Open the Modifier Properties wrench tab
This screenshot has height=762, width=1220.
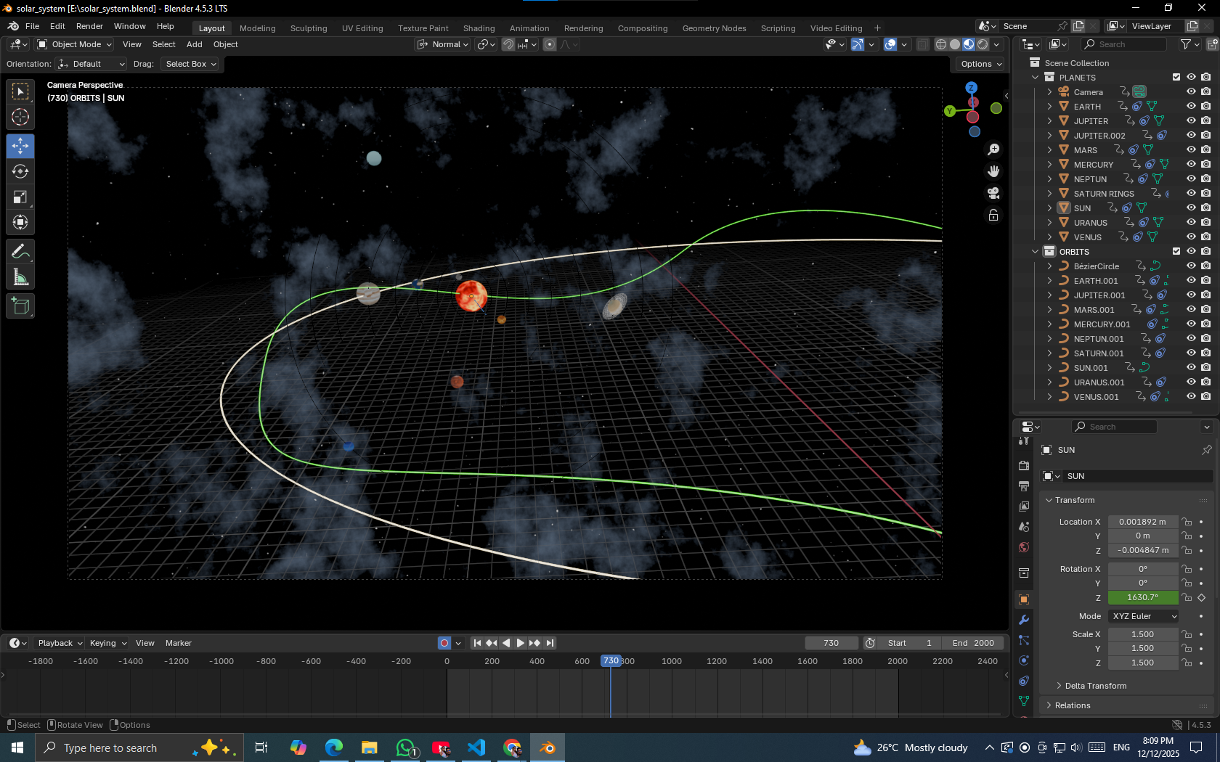(x=1023, y=619)
